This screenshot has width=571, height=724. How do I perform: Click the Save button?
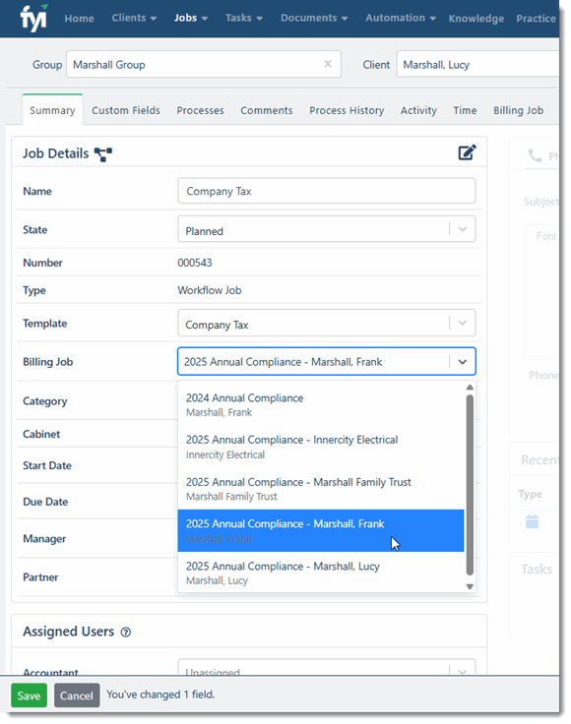[29, 695]
